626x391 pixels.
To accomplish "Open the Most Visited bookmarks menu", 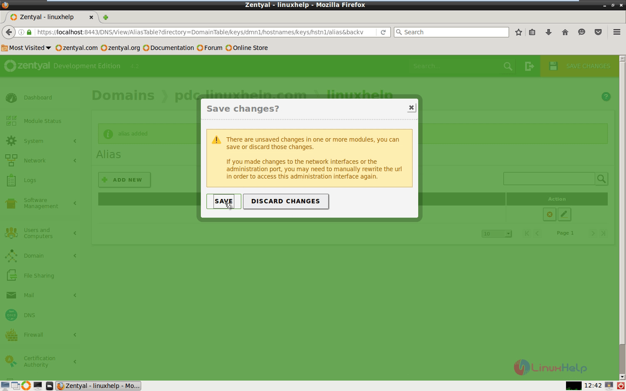I will (x=26, y=48).
